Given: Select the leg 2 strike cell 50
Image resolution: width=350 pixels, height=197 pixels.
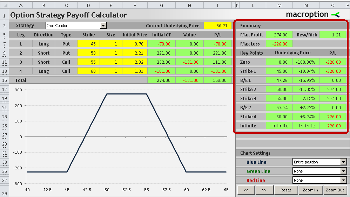Looking at the screenshot, I should [x=88, y=53].
